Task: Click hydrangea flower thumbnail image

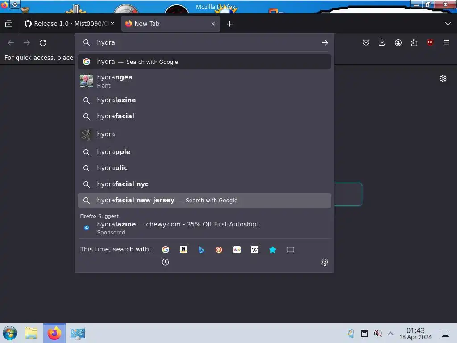Action: tap(87, 81)
